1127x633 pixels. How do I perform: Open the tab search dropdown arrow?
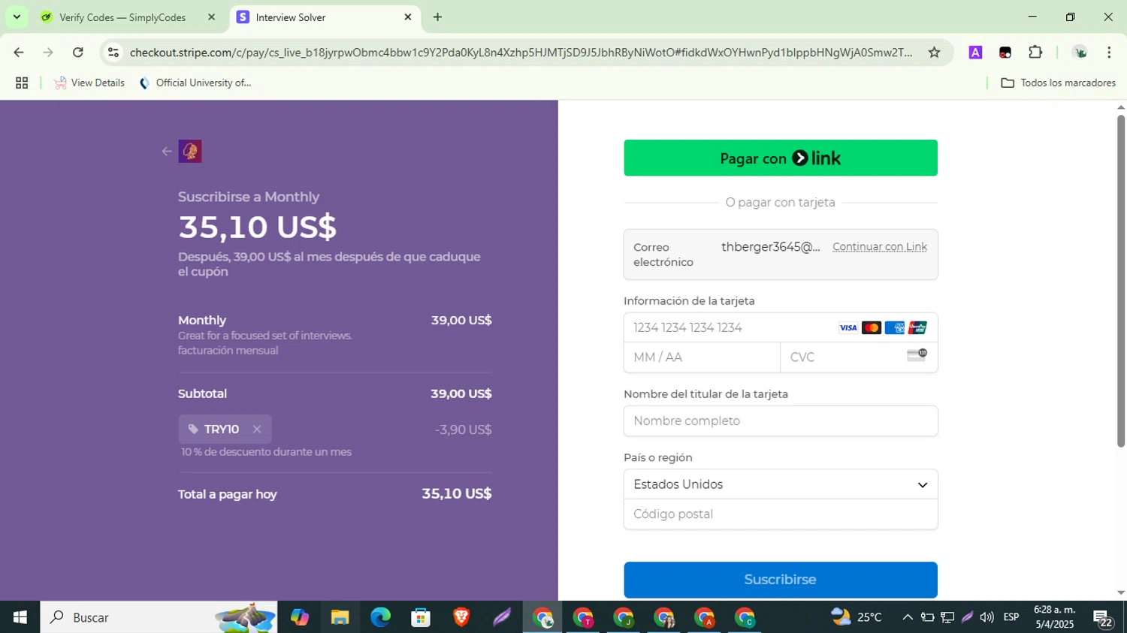(x=17, y=17)
